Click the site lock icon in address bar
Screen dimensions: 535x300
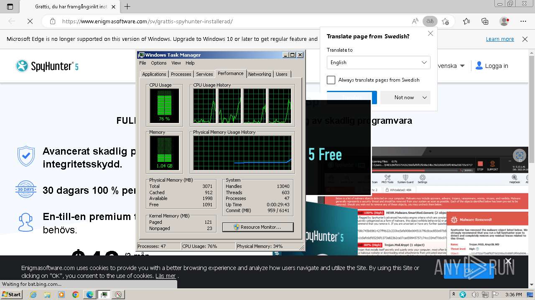[52, 21]
